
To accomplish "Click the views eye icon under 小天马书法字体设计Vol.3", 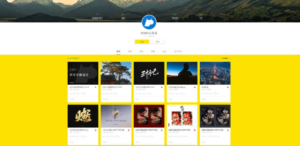I will [136, 93].
